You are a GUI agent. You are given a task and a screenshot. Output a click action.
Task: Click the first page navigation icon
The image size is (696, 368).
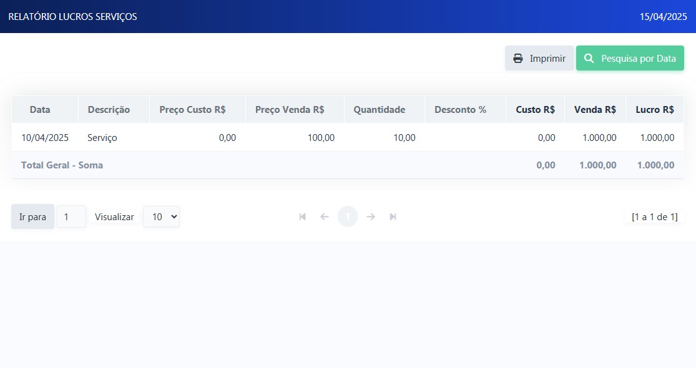(x=302, y=217)
